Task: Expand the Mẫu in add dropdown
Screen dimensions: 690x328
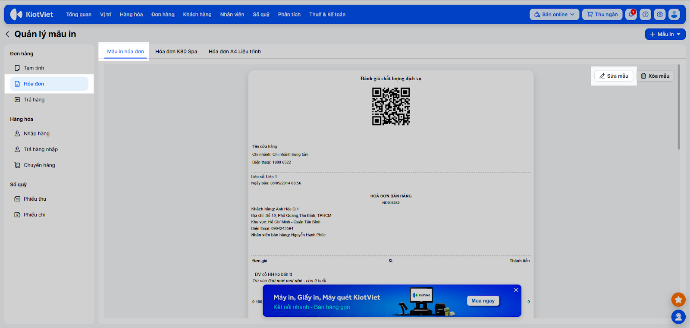Action: pyautogui.click(x=665, y=34)
